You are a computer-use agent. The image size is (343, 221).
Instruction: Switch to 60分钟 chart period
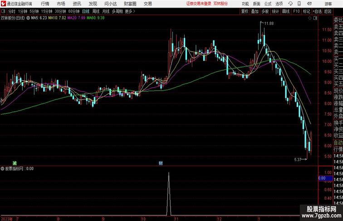pos(73,11)
